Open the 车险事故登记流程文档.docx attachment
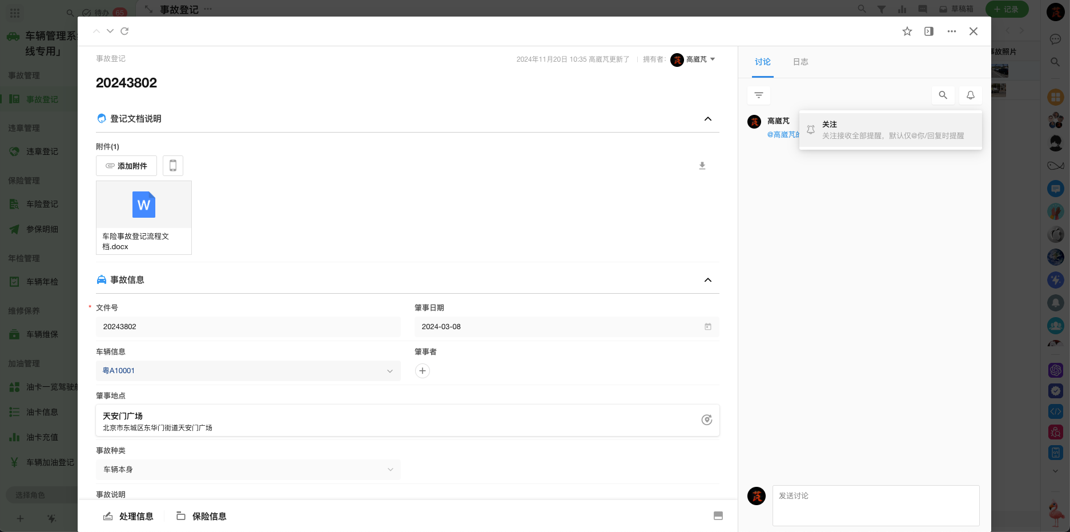This screenshot has height=532, width=1070. tap(144, 218)
